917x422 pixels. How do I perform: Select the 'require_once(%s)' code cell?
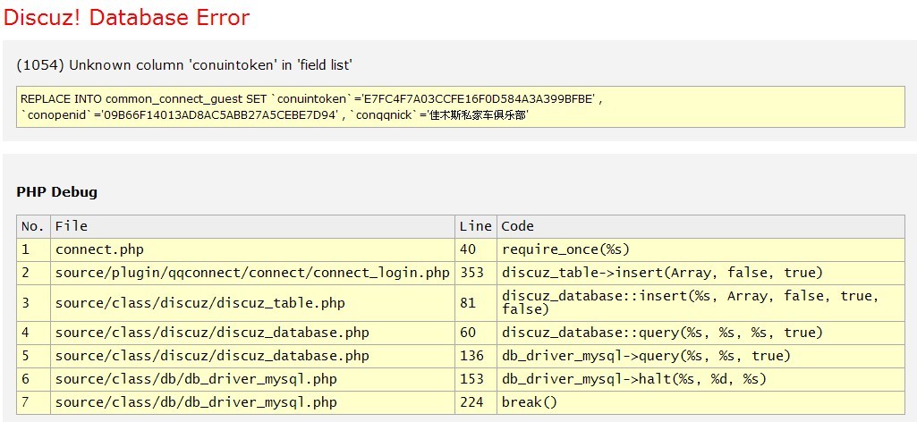[700, 249]
